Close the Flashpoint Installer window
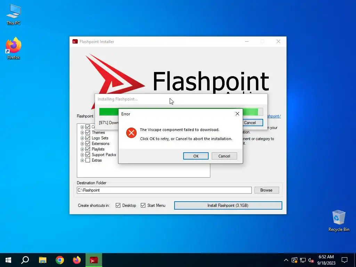The height and width of the screenshot is (267, 356). point(278,42)
